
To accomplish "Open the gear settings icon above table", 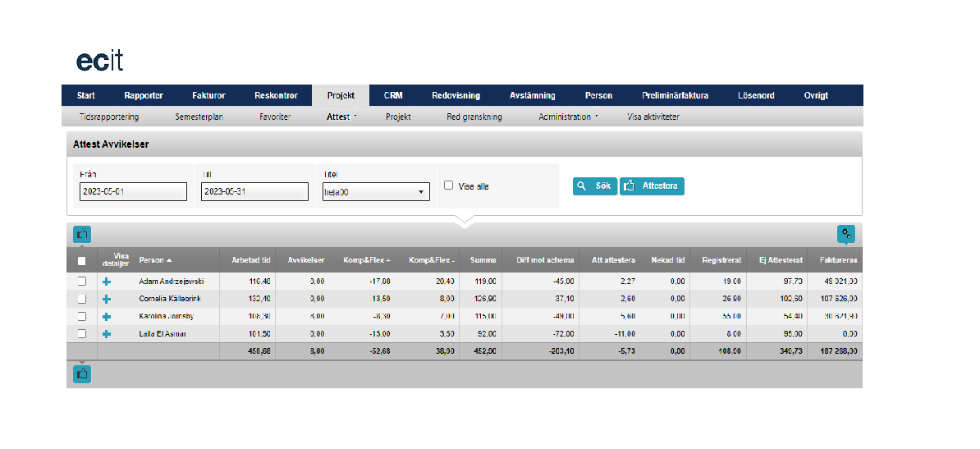I will 846,234.
